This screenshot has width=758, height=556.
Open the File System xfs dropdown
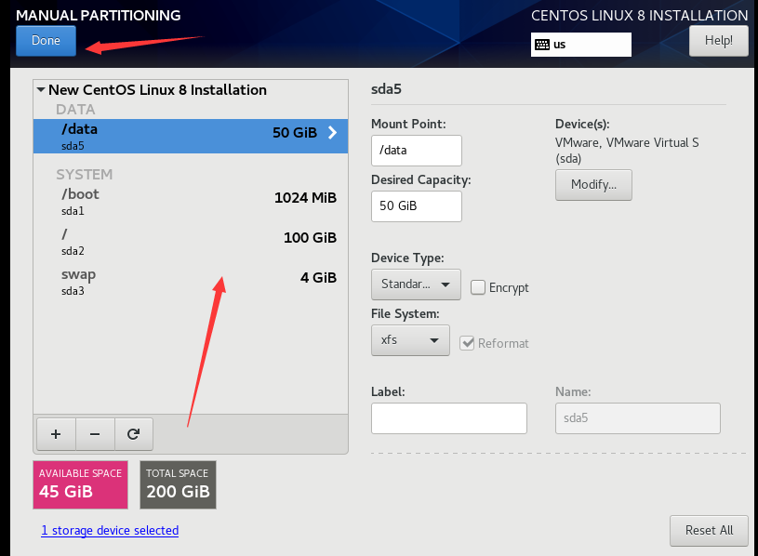click(410, 340)
